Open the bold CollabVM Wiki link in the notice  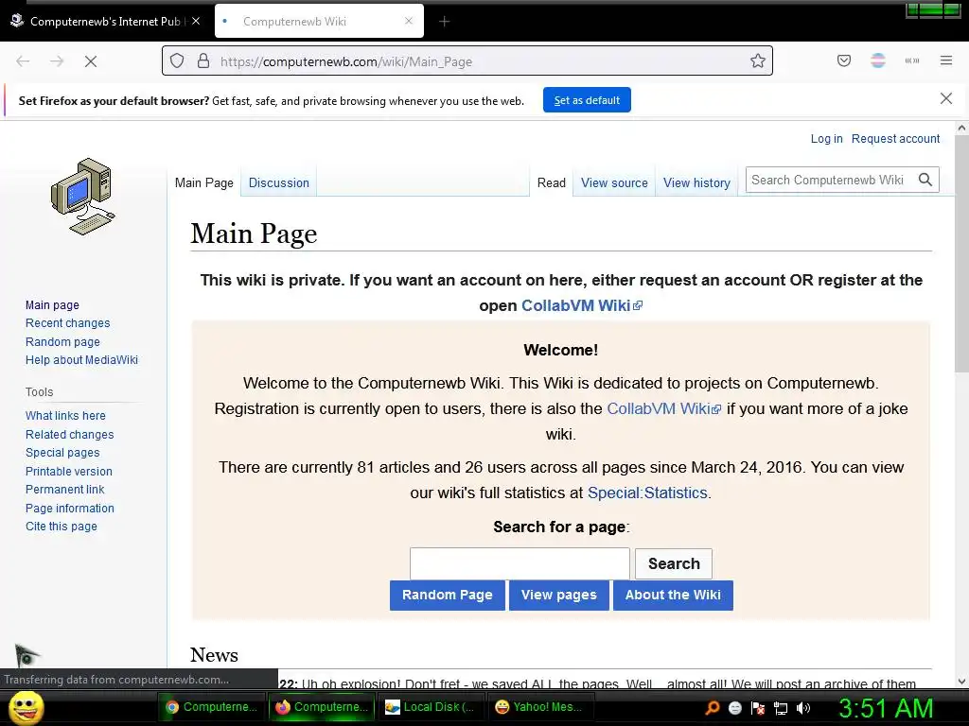point(582,305)
